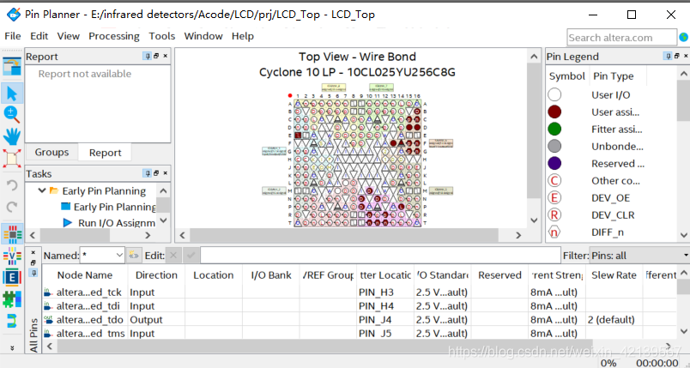
Task: Open the File menu
Action: point(13,36)
